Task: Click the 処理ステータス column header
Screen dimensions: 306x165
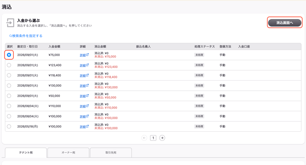Action: pos(205,46)
